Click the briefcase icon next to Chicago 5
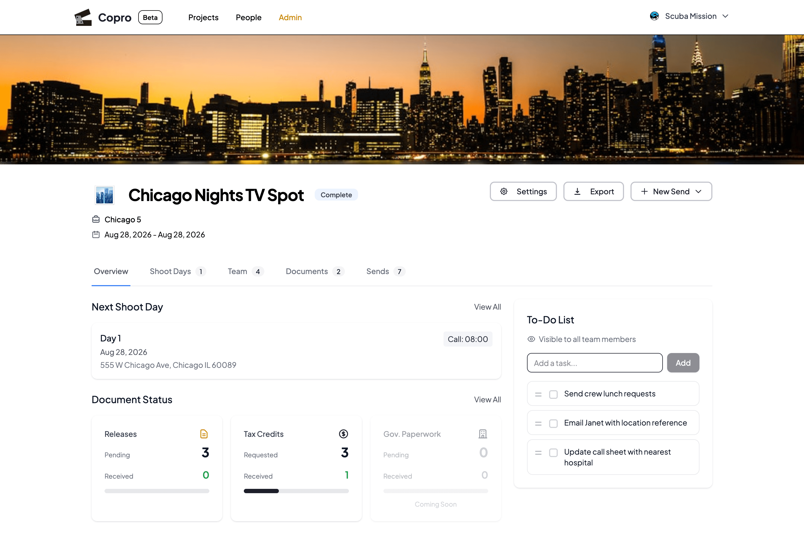Screen dimensions: 804x560 (96, 219)
